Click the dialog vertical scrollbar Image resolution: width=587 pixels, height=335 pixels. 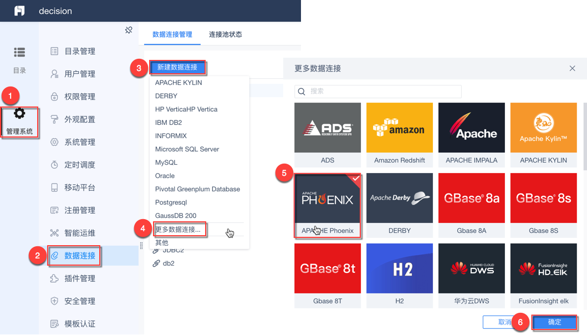(x=585, y=136)
